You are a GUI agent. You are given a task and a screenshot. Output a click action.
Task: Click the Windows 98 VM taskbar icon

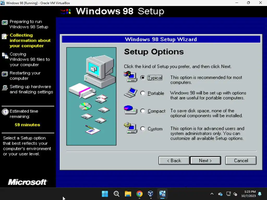(x=162, y=194)
